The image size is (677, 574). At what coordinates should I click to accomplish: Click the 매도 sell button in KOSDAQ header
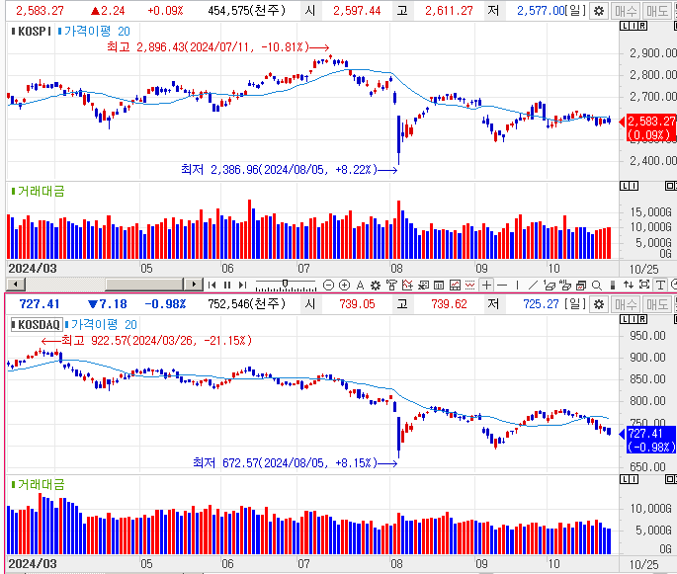point(656,304)
